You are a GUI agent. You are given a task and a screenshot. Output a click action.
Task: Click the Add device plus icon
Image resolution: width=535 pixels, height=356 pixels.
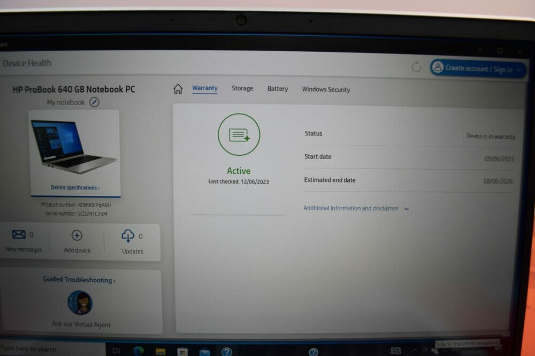[x=77, y=235]
